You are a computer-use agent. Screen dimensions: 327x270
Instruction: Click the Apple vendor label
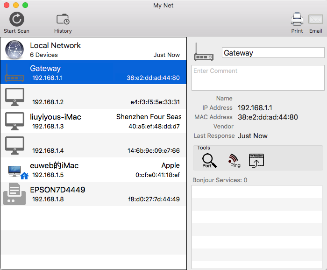tap(171, 165)
